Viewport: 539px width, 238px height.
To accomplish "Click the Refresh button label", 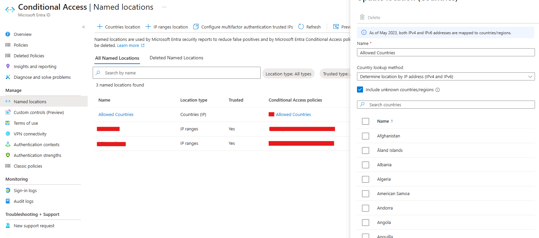I will point(313,27).
